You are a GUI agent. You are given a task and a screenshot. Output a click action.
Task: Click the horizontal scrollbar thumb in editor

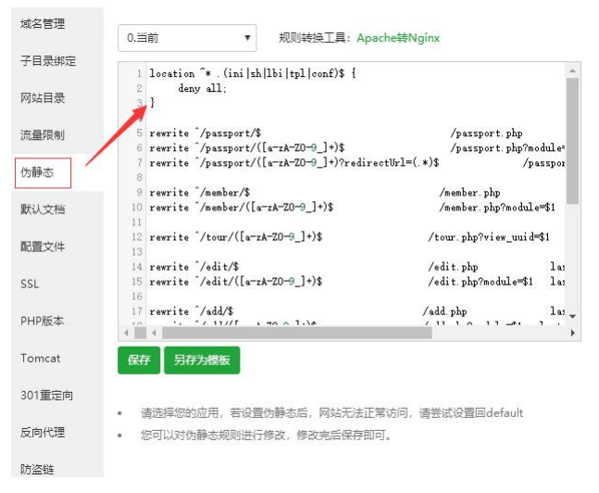tap(297, 333)
